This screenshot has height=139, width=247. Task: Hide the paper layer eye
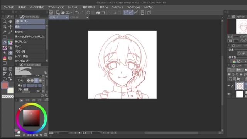coord(229,94)
